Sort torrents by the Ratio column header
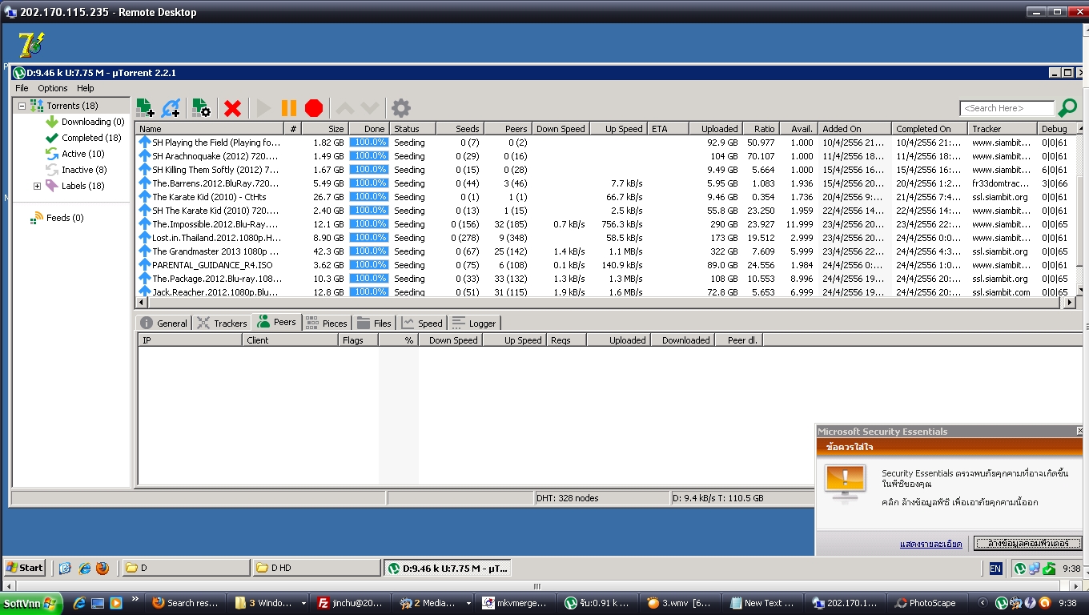 (x=761, y=128)
